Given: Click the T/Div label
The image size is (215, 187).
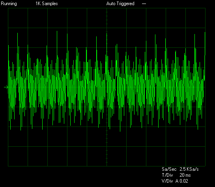Looking at the screenshot, I should (167, 175).
